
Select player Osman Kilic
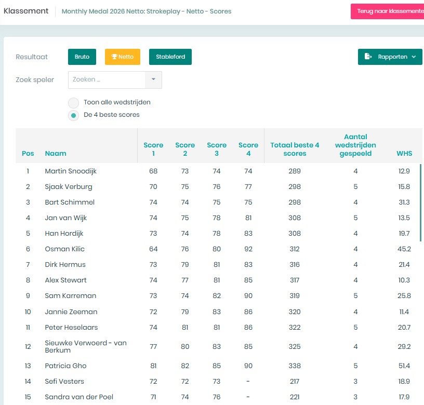[x=64, y=249]
